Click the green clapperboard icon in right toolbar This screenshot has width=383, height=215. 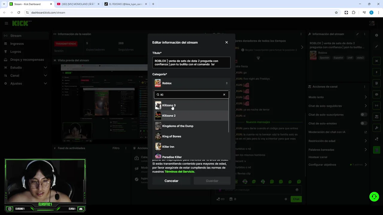(x=376, y=150)
